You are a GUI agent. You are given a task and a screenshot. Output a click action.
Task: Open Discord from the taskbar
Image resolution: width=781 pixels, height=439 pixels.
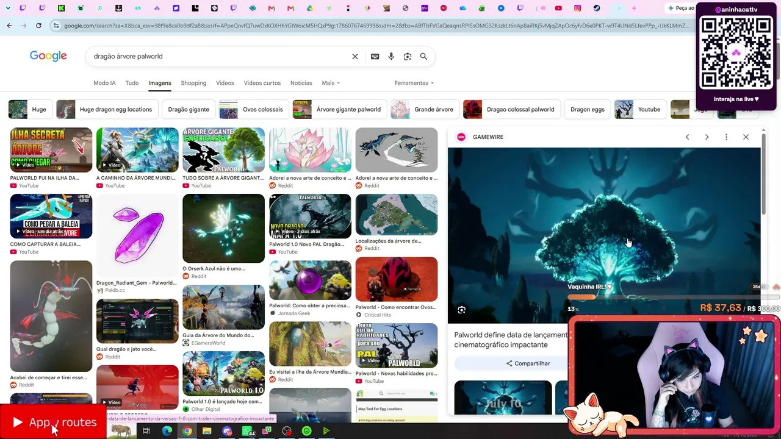tap(227, 431)
